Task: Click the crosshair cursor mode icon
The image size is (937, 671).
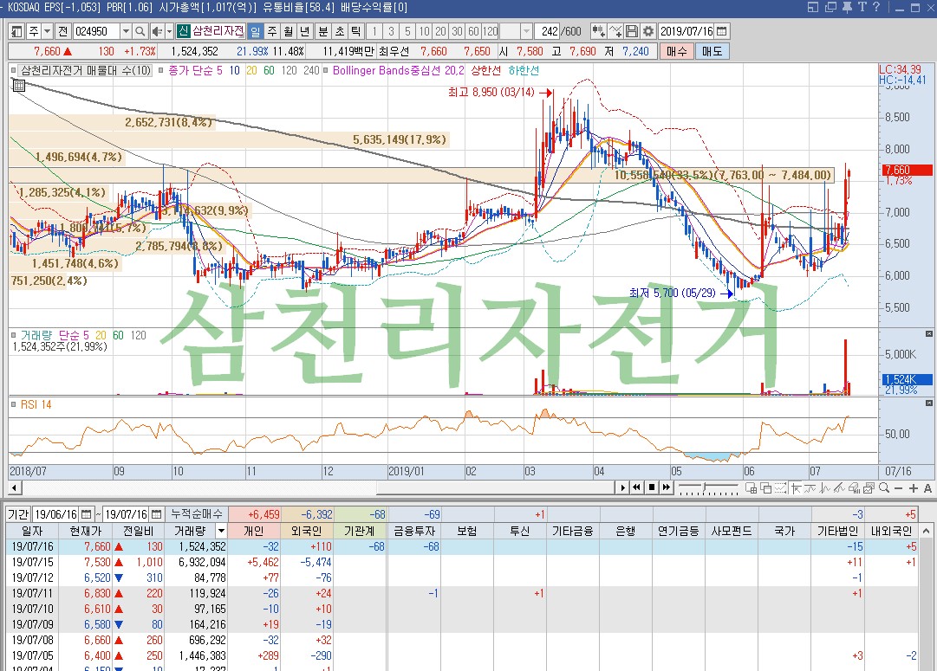Action: [796, 487]
